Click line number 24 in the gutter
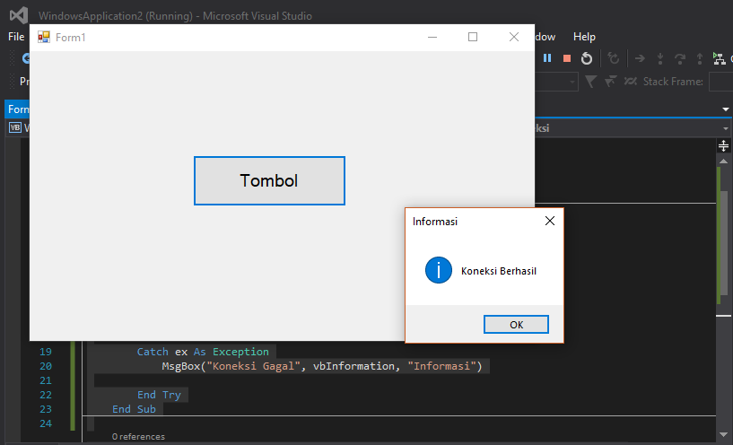This screenshot has height=445, width=733. click(x=46, y=423)
